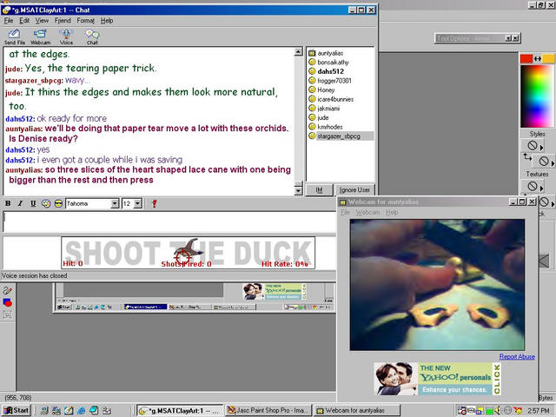Switch to Jasc Paint Shop Pro taskbar button

pos(268,410)
